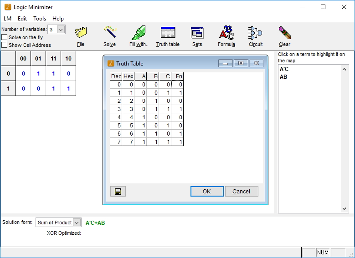Open the Tools menu
355x258 pixels.
click(40, 19)
